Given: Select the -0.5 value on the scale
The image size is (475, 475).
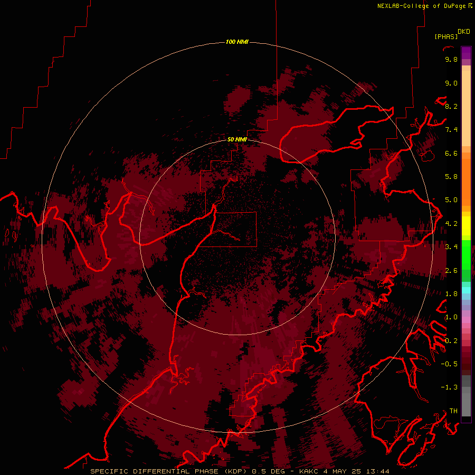Looking at the screenshot, I should [449, 364].
